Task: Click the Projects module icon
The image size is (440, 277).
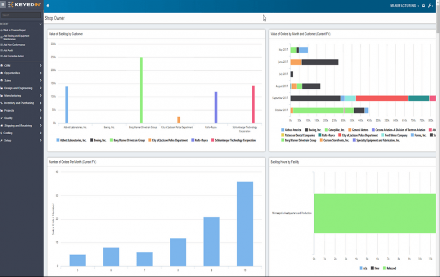Action: click(x=2, y=110)
